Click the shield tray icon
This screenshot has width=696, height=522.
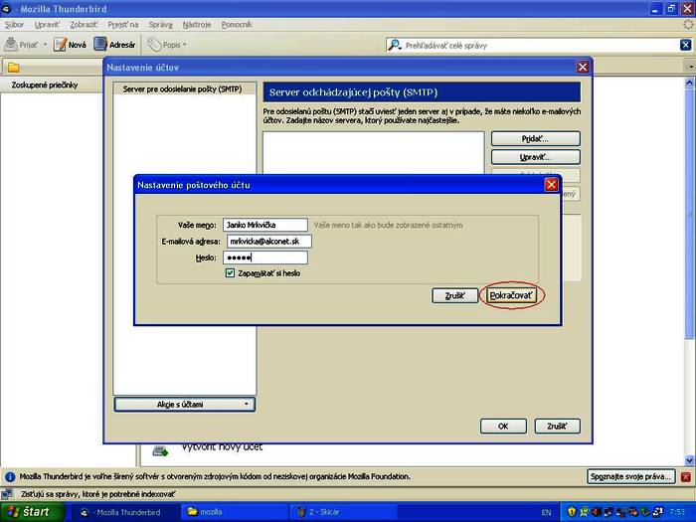coord(572,512)
